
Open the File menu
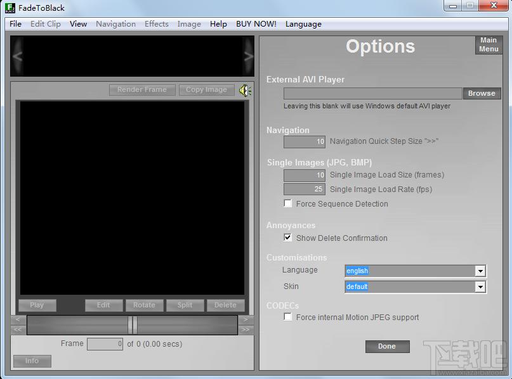click(15, 24)
